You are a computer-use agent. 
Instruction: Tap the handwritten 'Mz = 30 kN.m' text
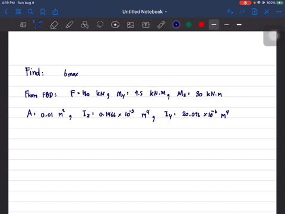pyautogui.click(x=199, y=94)
